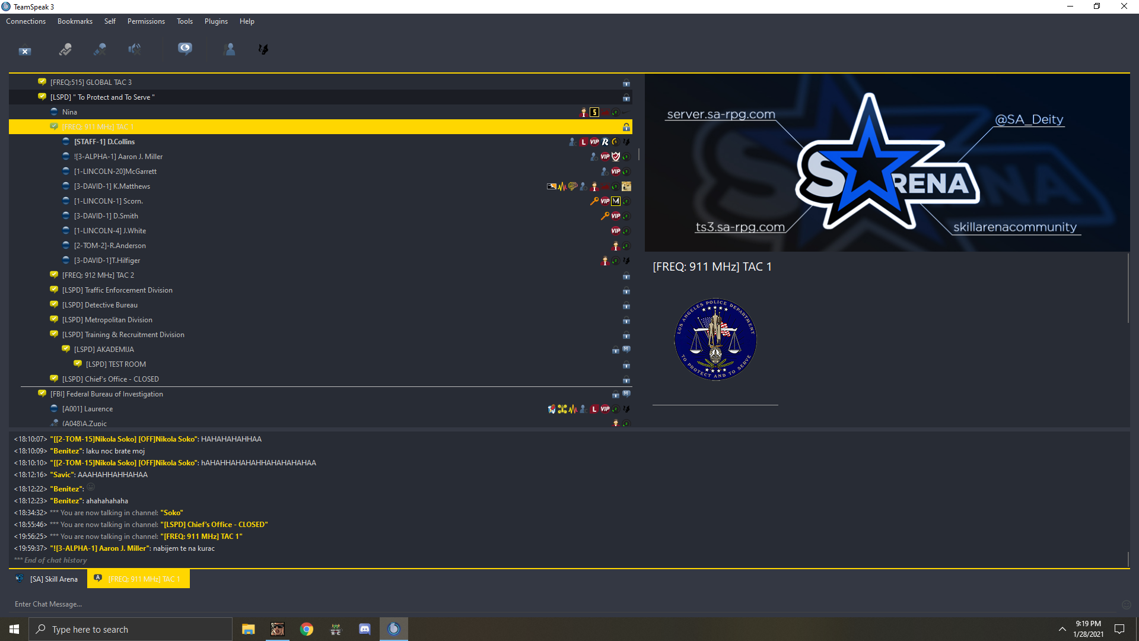Open the Plugins menu
The width and height of the screenshot is (1139, 641).
pos(216,21)
